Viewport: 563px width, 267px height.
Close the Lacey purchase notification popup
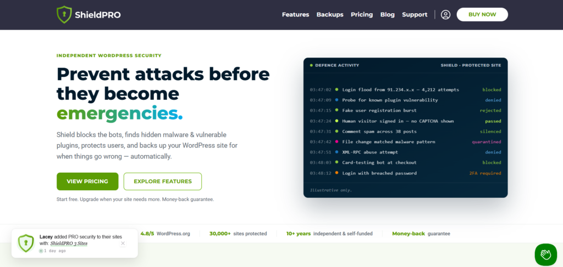(x=123, y=243)
